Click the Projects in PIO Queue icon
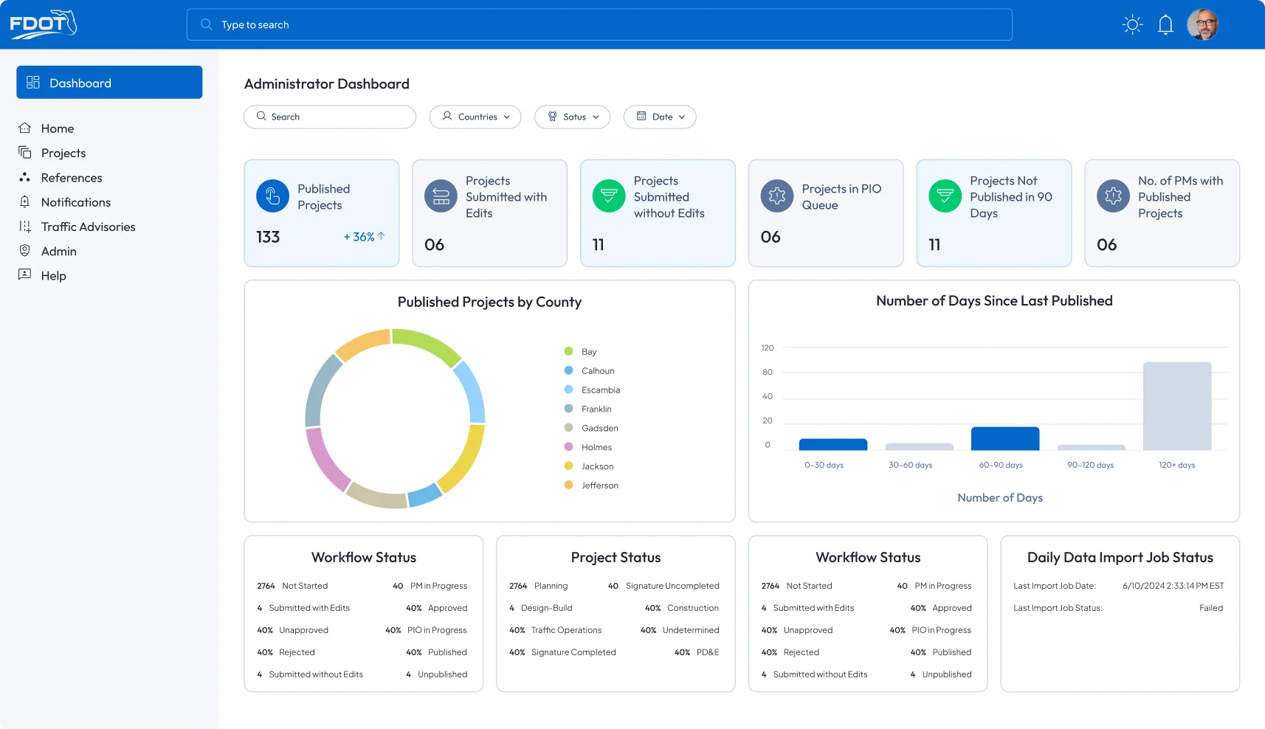The height and width of the screenshot is (729, 1265). [x=776, y=196]
